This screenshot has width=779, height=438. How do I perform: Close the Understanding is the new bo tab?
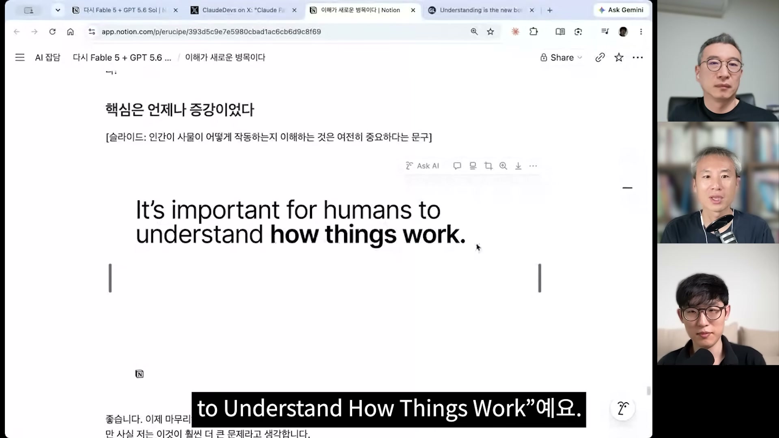532,10
